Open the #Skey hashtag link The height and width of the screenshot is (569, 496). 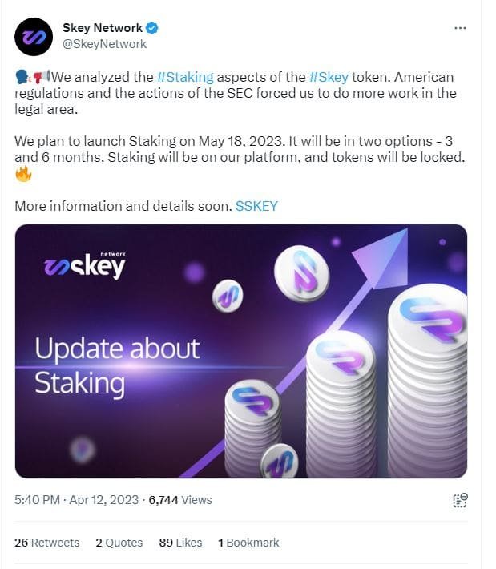pos(329,77)
